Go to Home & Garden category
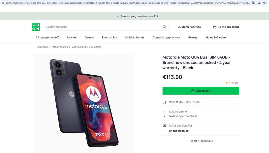Viewport: 269px width, 153px height. (215, 37)
